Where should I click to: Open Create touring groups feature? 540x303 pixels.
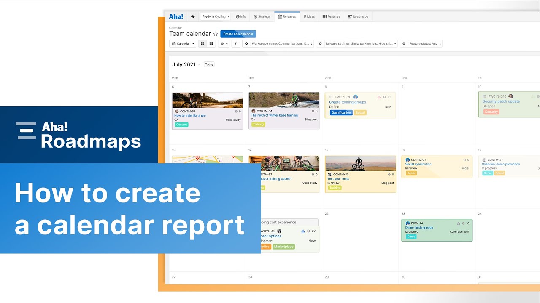point(348,102)
